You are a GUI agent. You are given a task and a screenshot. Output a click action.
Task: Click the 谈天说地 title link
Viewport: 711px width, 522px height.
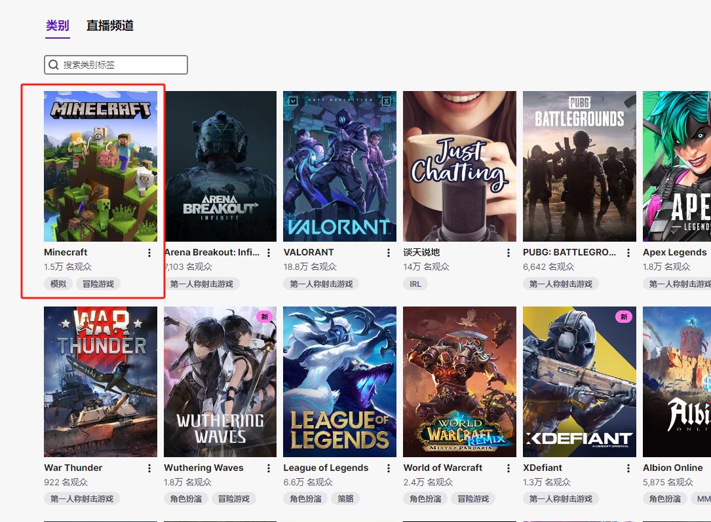point(422,252)
